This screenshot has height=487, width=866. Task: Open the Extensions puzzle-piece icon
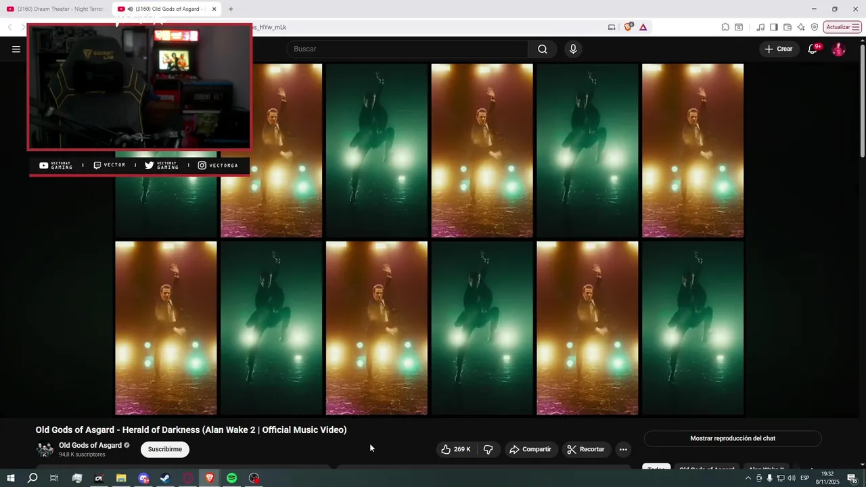coord(725,27)
